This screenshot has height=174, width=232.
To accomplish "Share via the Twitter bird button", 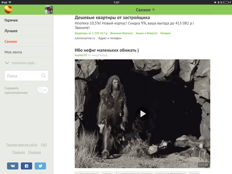I will 40,166.
